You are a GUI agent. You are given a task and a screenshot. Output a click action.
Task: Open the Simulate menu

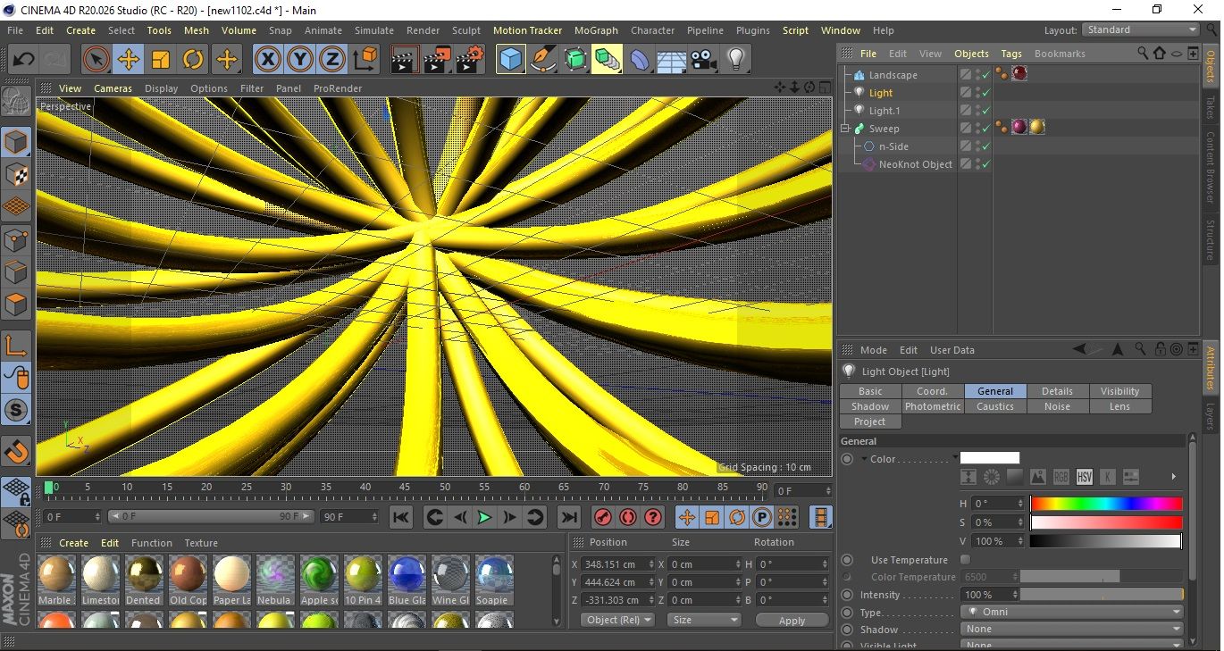pyautogui.click(x=373, y=30)
